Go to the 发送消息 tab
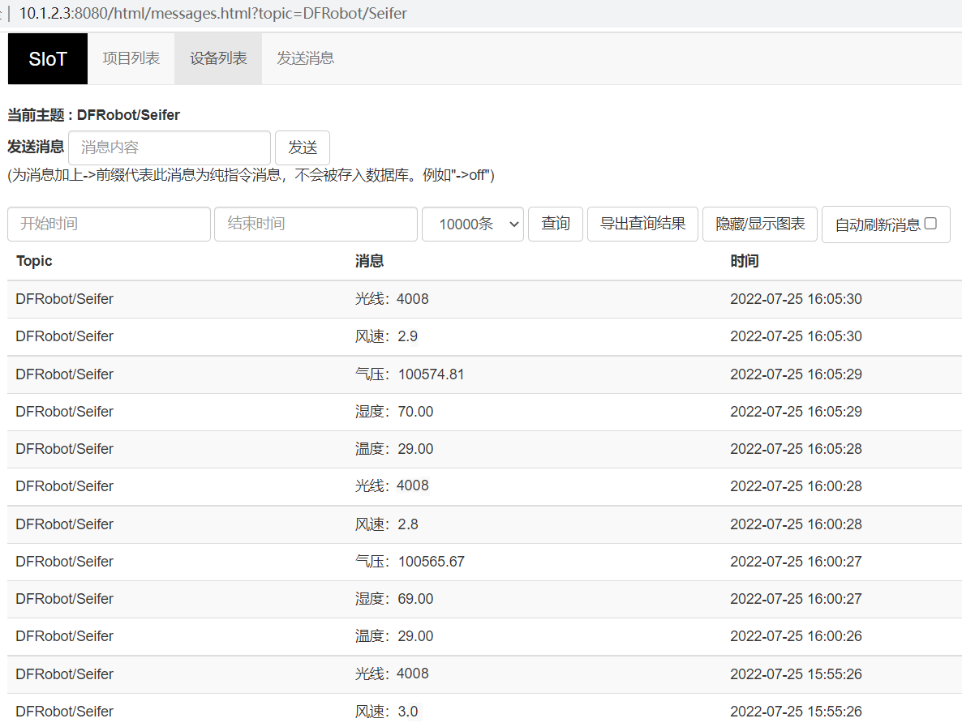The image size is (962, 727). coord(306,59)
